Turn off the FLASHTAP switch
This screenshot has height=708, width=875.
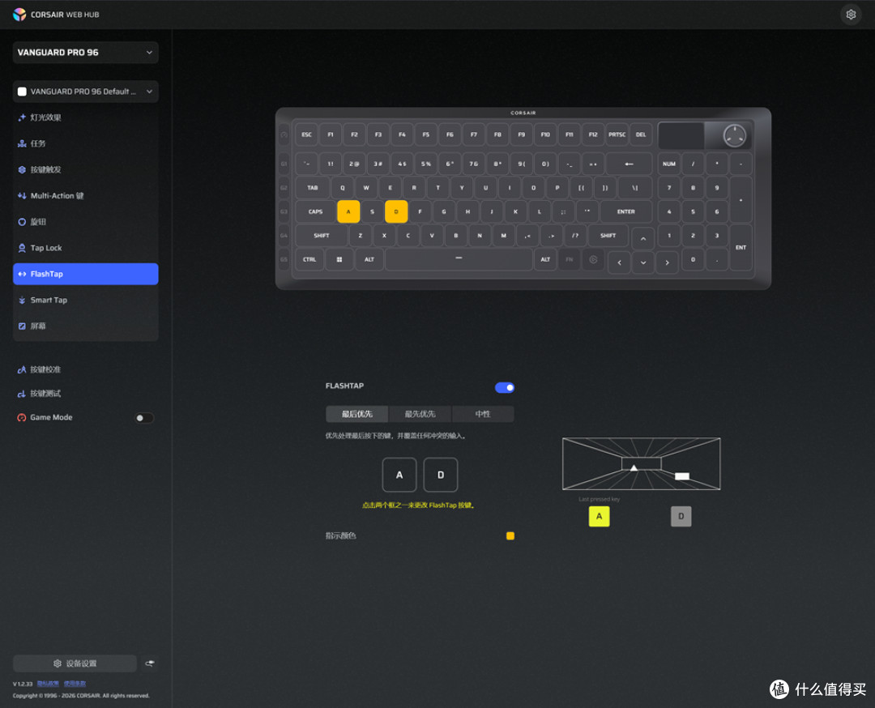[x=505, y=388]
